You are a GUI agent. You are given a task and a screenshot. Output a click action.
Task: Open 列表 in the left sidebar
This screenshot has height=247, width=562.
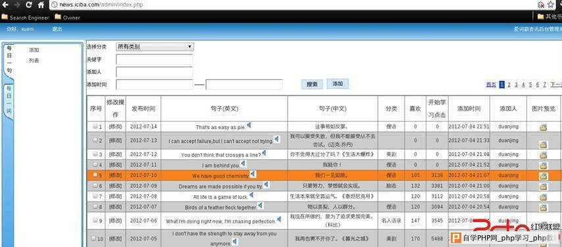pos(34,61)
